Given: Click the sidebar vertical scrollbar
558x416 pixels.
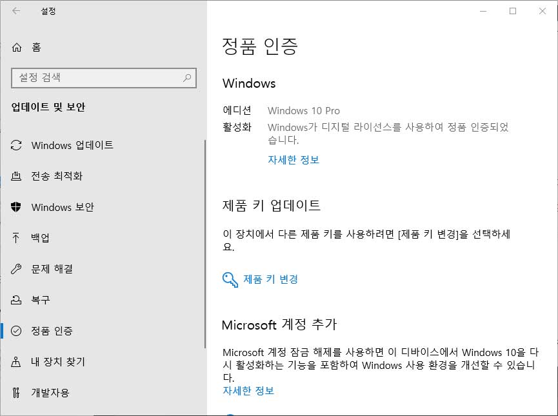Looking at the screenshot, I should [205, 244].
